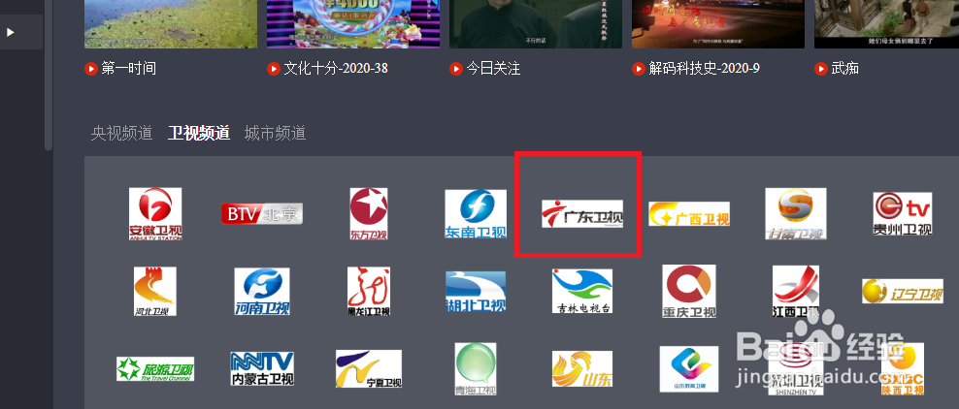Select the 东方卫视 channel logo
The width and height of the screenshot is (959, 409).
[x=369, y=213]
